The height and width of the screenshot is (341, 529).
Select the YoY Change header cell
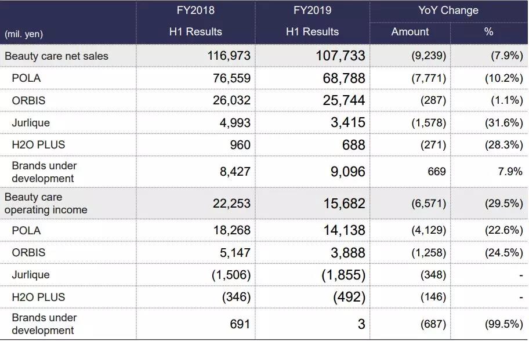coord(448,10)
